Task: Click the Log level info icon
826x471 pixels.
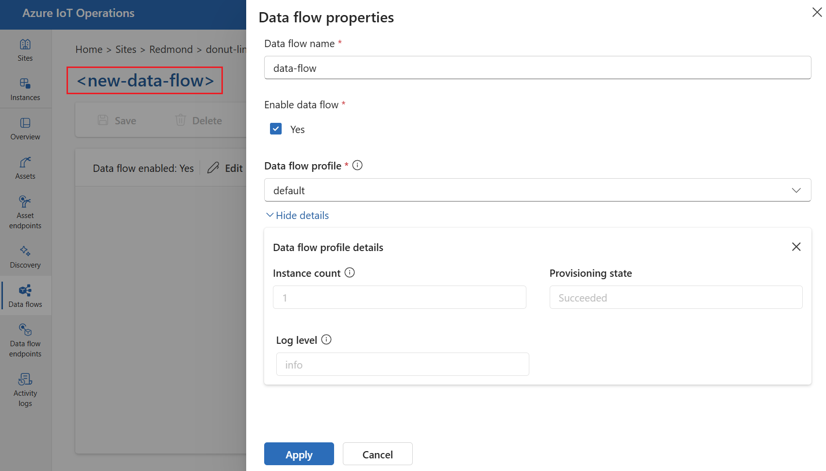Action: point(326,339)
